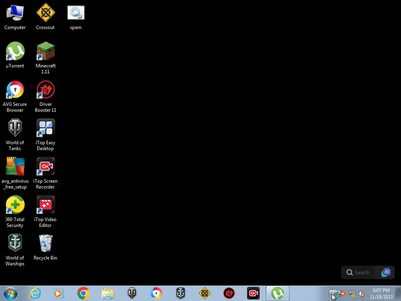Screen dimensions: 401x301
Task: Open iTop Screen Recorder taskbar button
Action: coord(253,293)
